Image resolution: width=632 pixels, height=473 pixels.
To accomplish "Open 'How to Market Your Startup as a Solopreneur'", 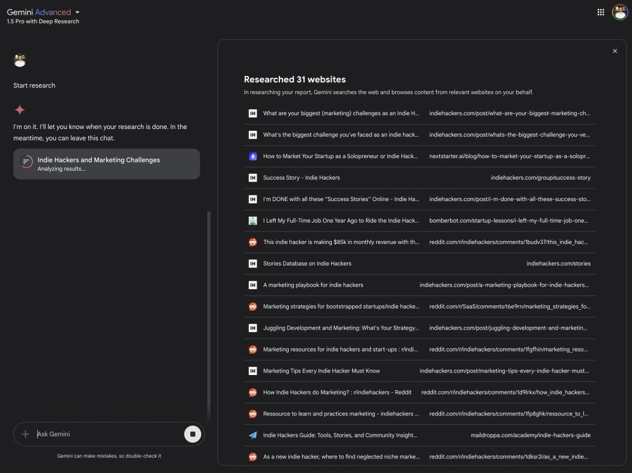I will 340,156.
